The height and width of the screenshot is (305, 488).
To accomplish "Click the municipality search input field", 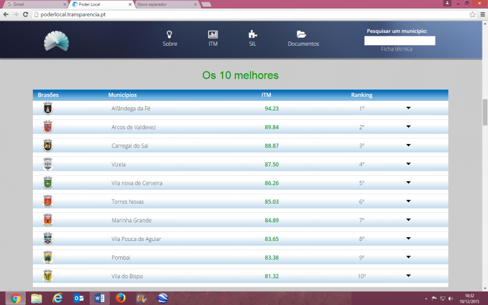I will 400,41.
